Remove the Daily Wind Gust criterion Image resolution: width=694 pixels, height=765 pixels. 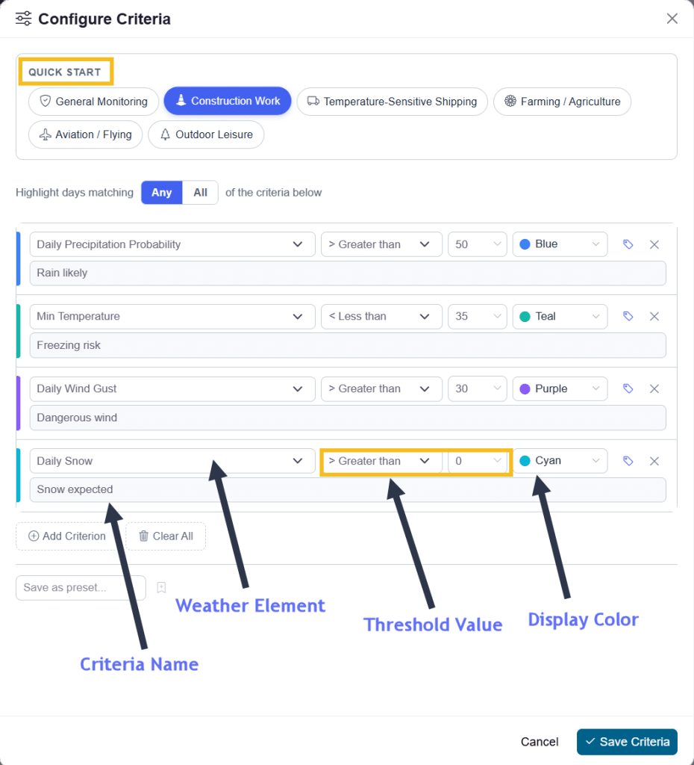click(654, 388)
